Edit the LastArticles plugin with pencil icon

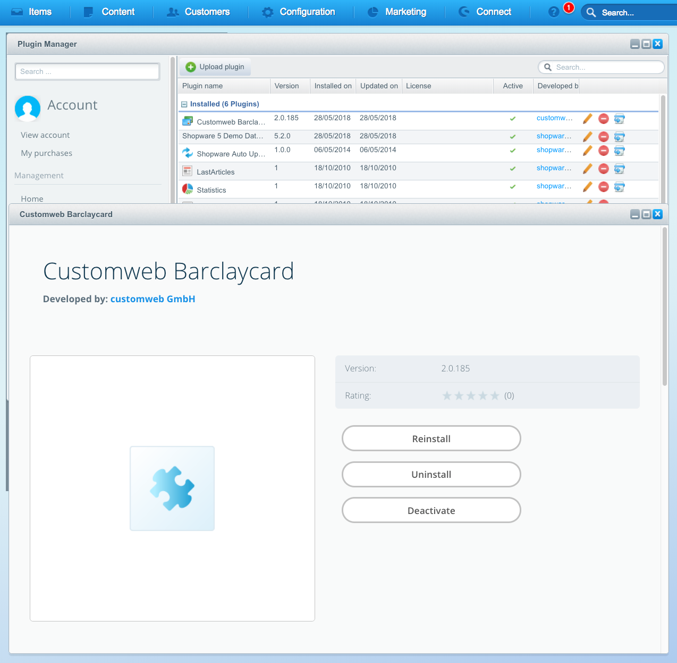[x=587, y=169]
